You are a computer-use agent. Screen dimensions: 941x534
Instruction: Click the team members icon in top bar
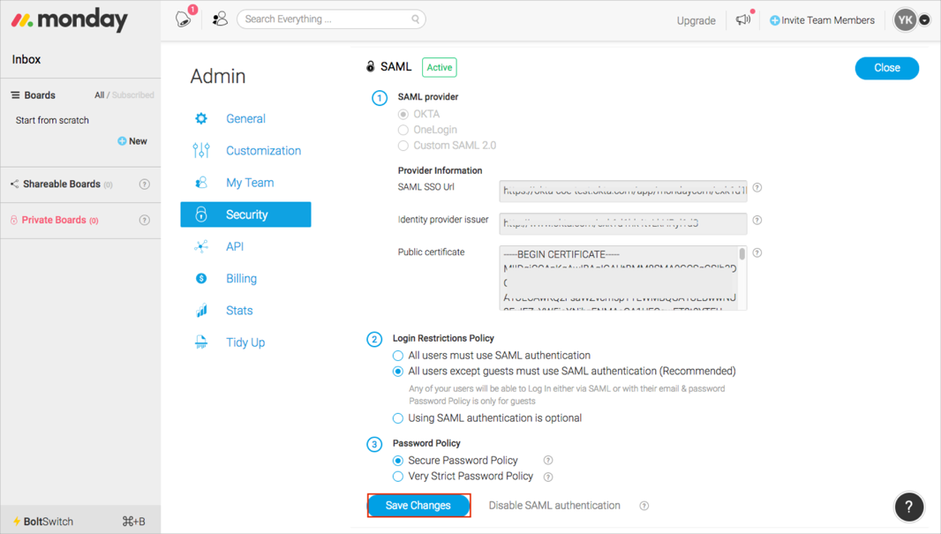[x=220, y=19]
